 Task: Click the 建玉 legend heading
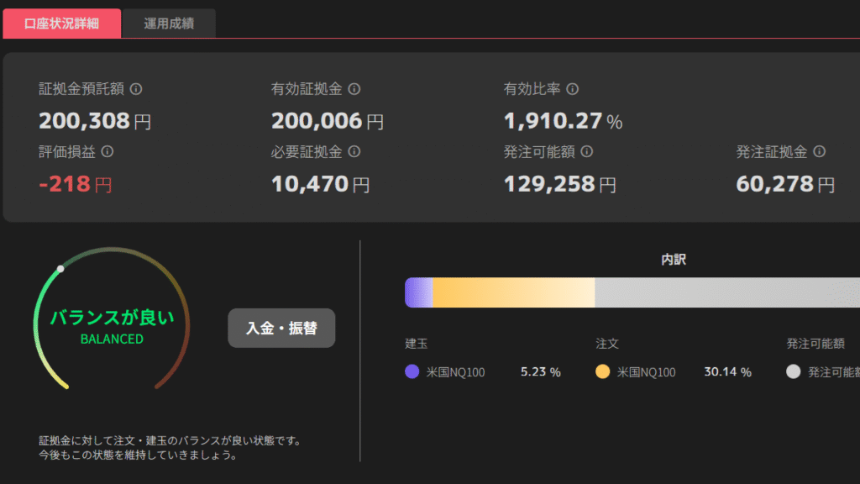tap(417, 344)
